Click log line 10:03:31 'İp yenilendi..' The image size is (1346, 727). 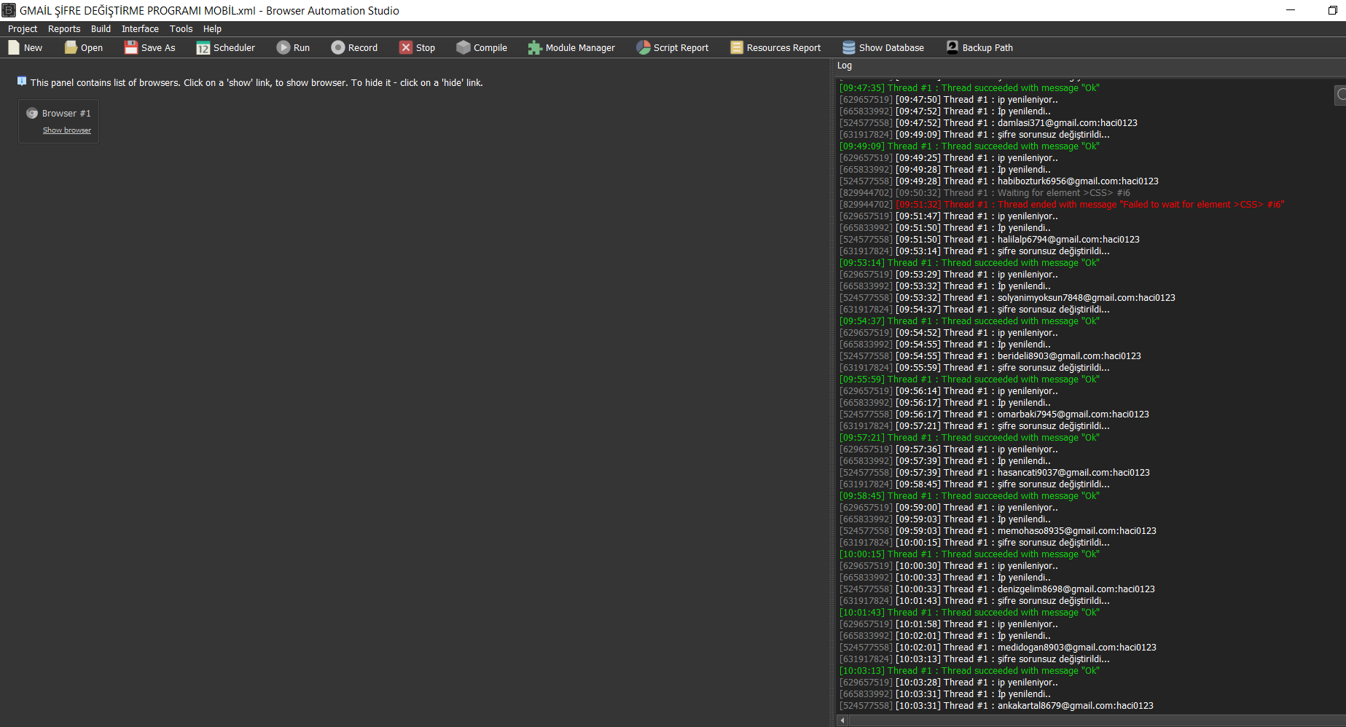pos(945,694)
